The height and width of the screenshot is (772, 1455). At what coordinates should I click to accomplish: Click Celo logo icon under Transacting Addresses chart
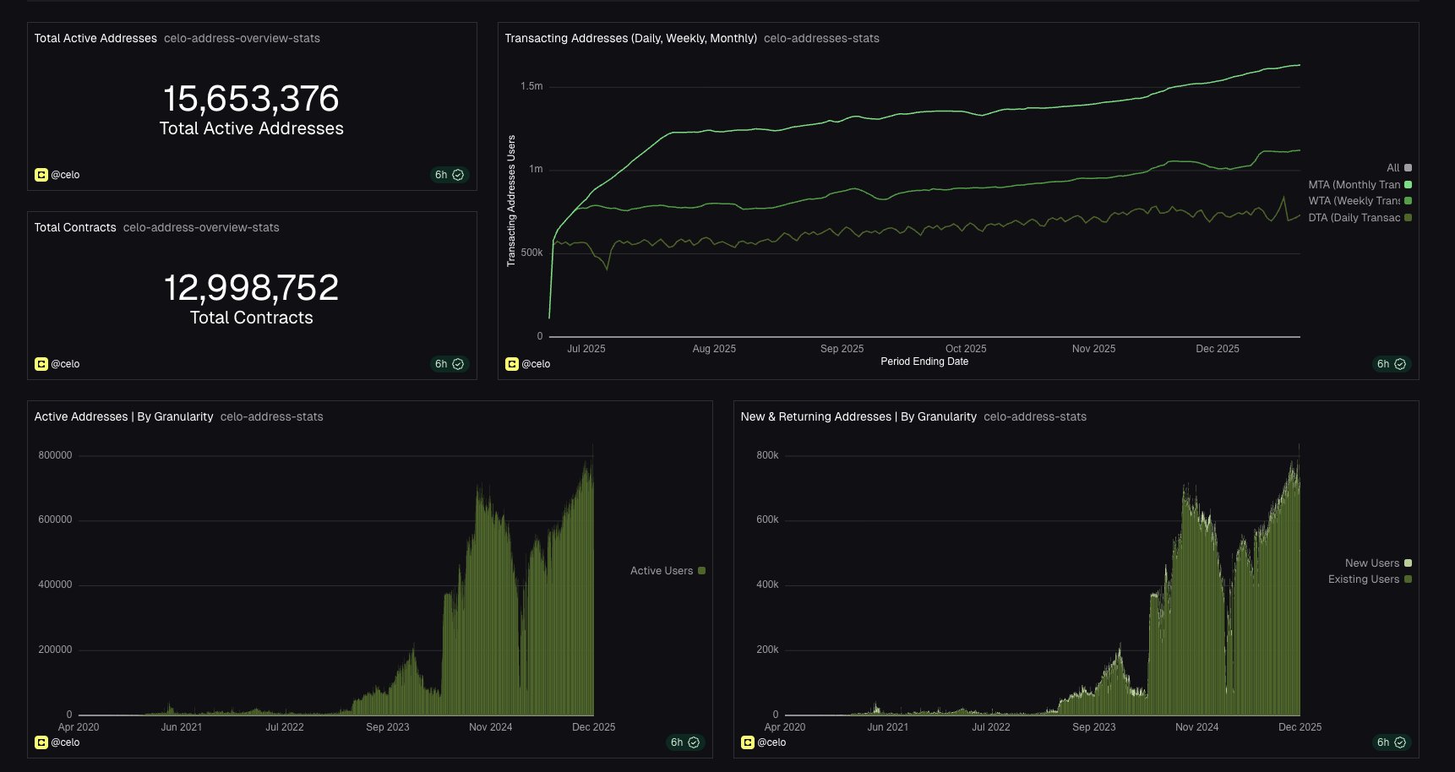coord(511,364)
